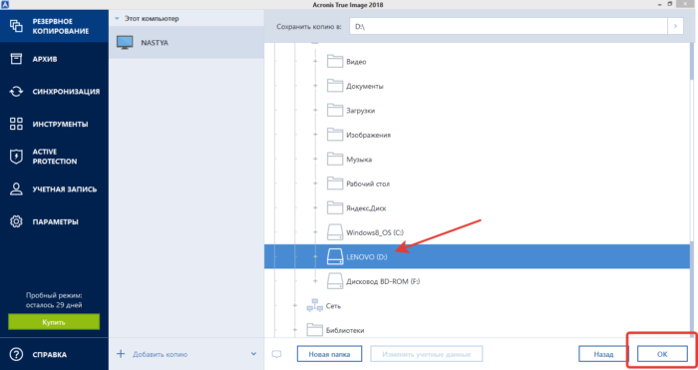Click the Музыка folder icon
This screenshot has width=698, height=370.
[335, 159]
